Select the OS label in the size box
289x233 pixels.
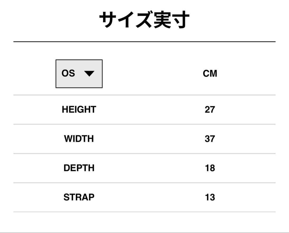click(69, 73)
